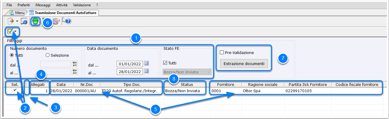Click the green light transmit button

36,21
